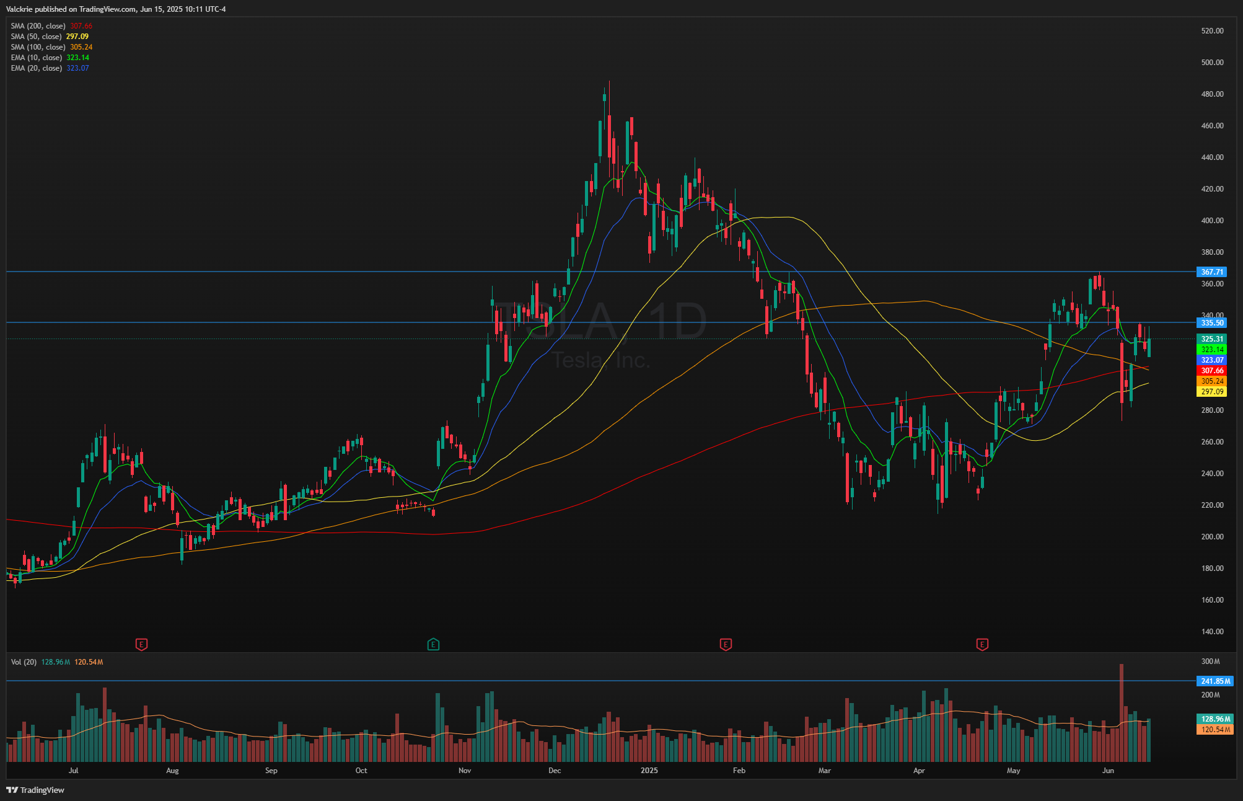Click the 335.50 horizontal line price label
1243x801 pixels.
(1211, 323)
